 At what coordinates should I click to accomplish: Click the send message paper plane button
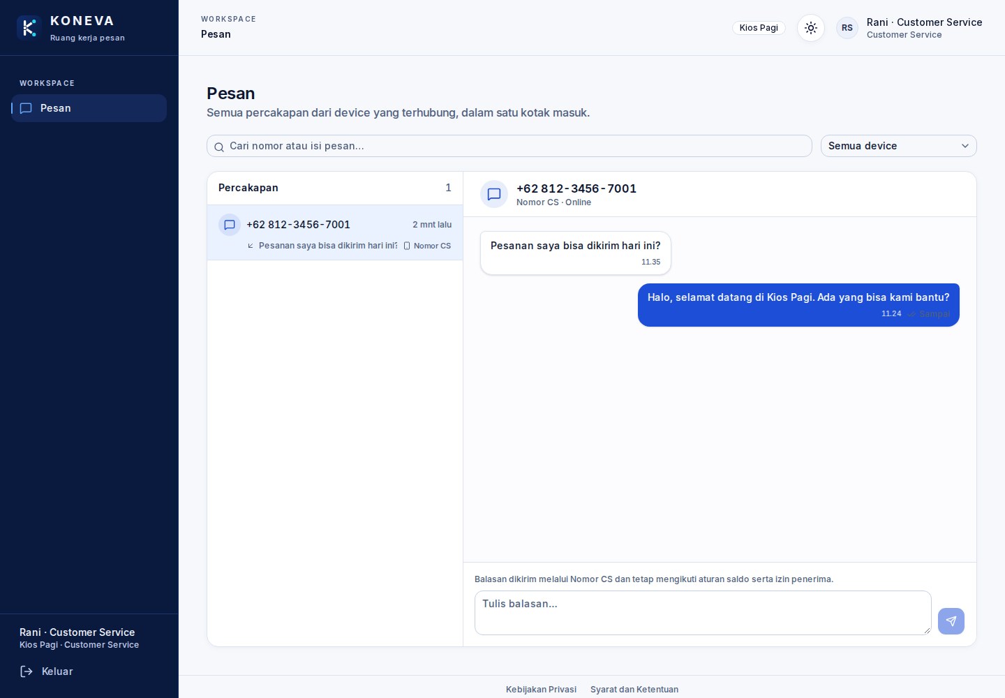pyautogui.click(x=951, y=621)
